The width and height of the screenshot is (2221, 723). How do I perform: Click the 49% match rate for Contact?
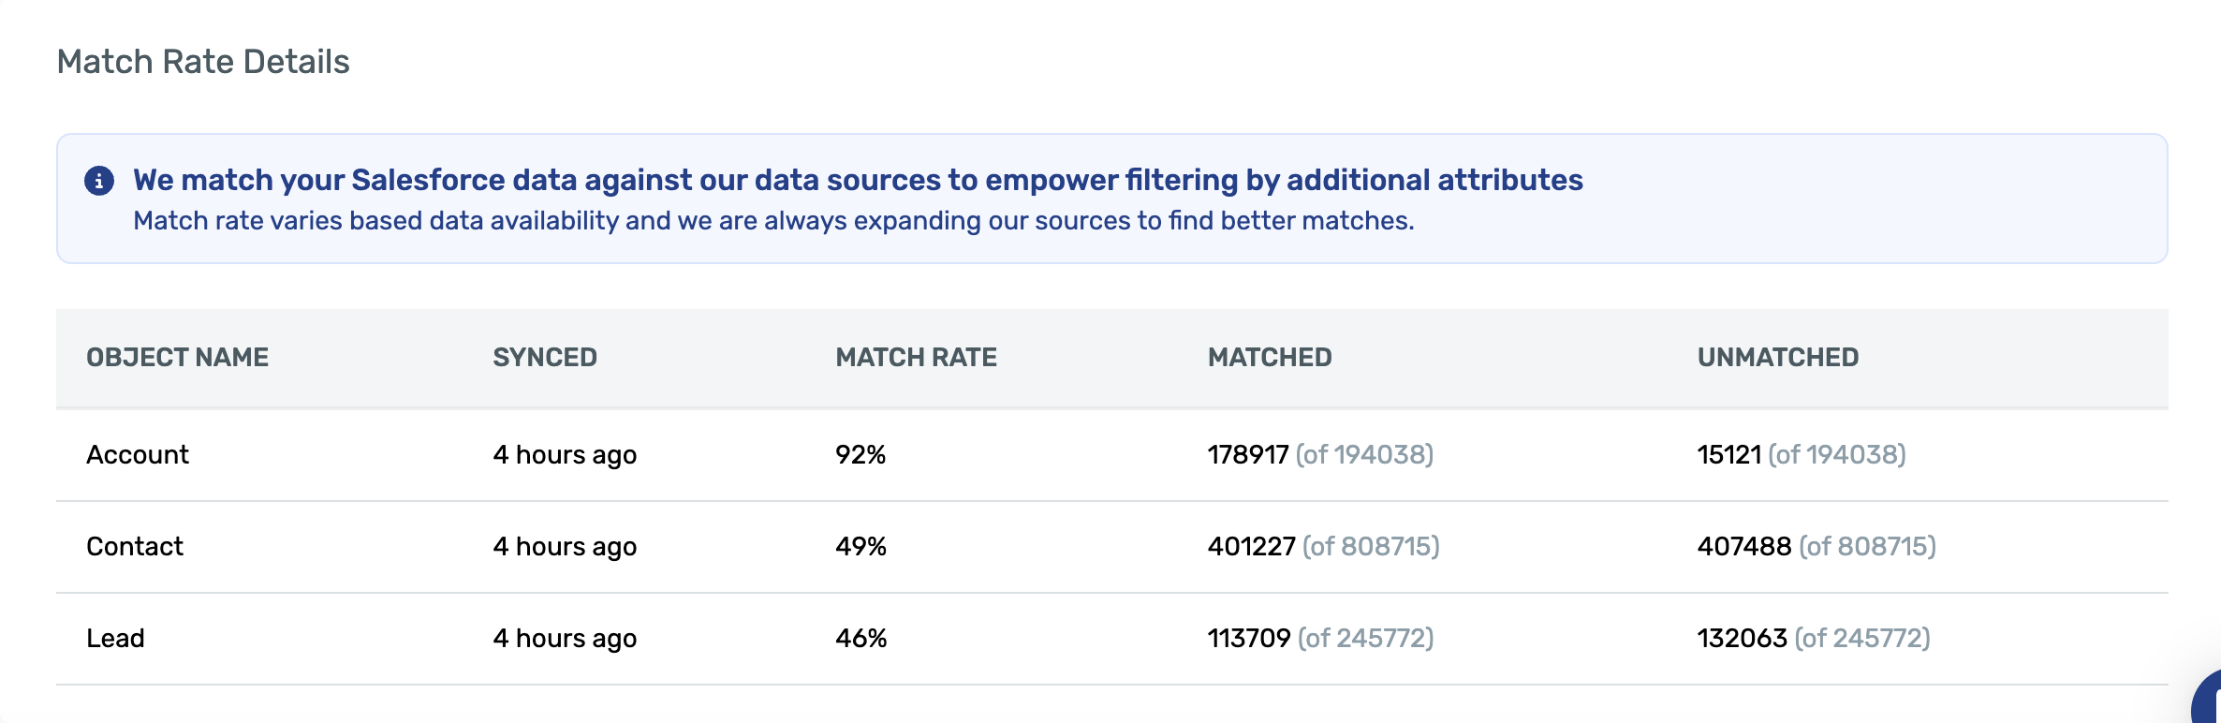860,547
